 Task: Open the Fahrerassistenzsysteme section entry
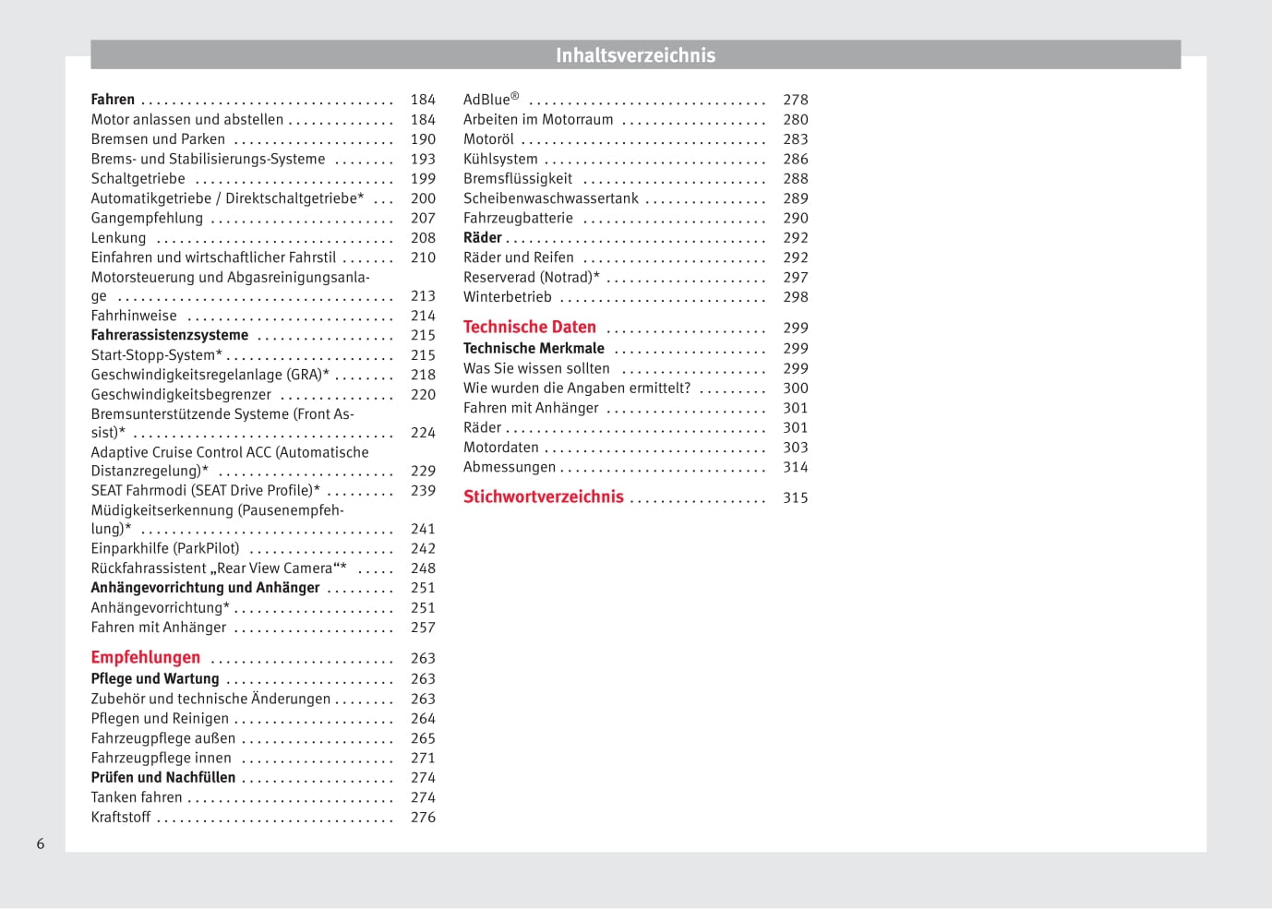click(169, 335)
